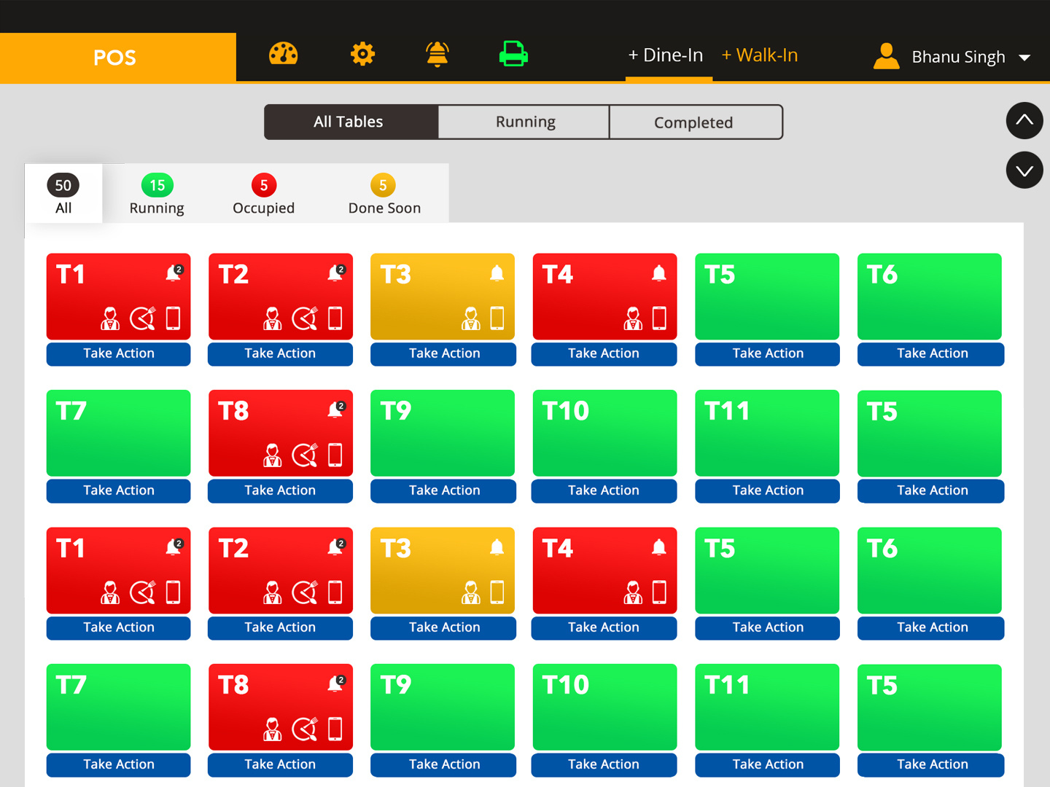Select the Done Soon filter chip
Viewport: 1050px width, 787px height.
(384, 194)
